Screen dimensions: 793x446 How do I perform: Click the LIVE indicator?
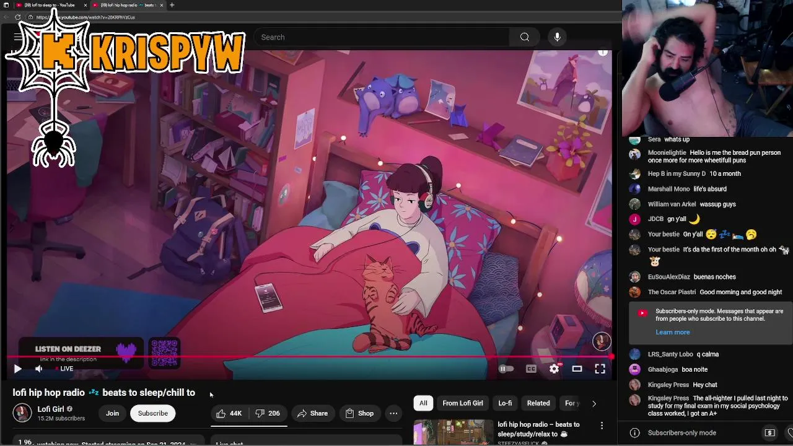point(64,369)
